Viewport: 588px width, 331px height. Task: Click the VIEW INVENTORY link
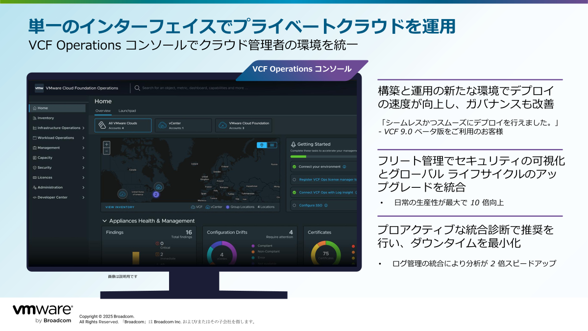120,207
